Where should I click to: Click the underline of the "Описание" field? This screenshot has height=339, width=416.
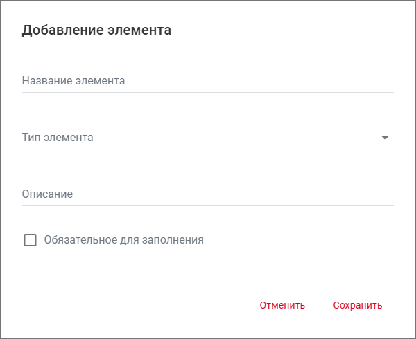tap(207, 205)
